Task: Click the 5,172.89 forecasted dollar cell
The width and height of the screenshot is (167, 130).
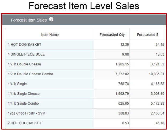Action: point(147,104)
